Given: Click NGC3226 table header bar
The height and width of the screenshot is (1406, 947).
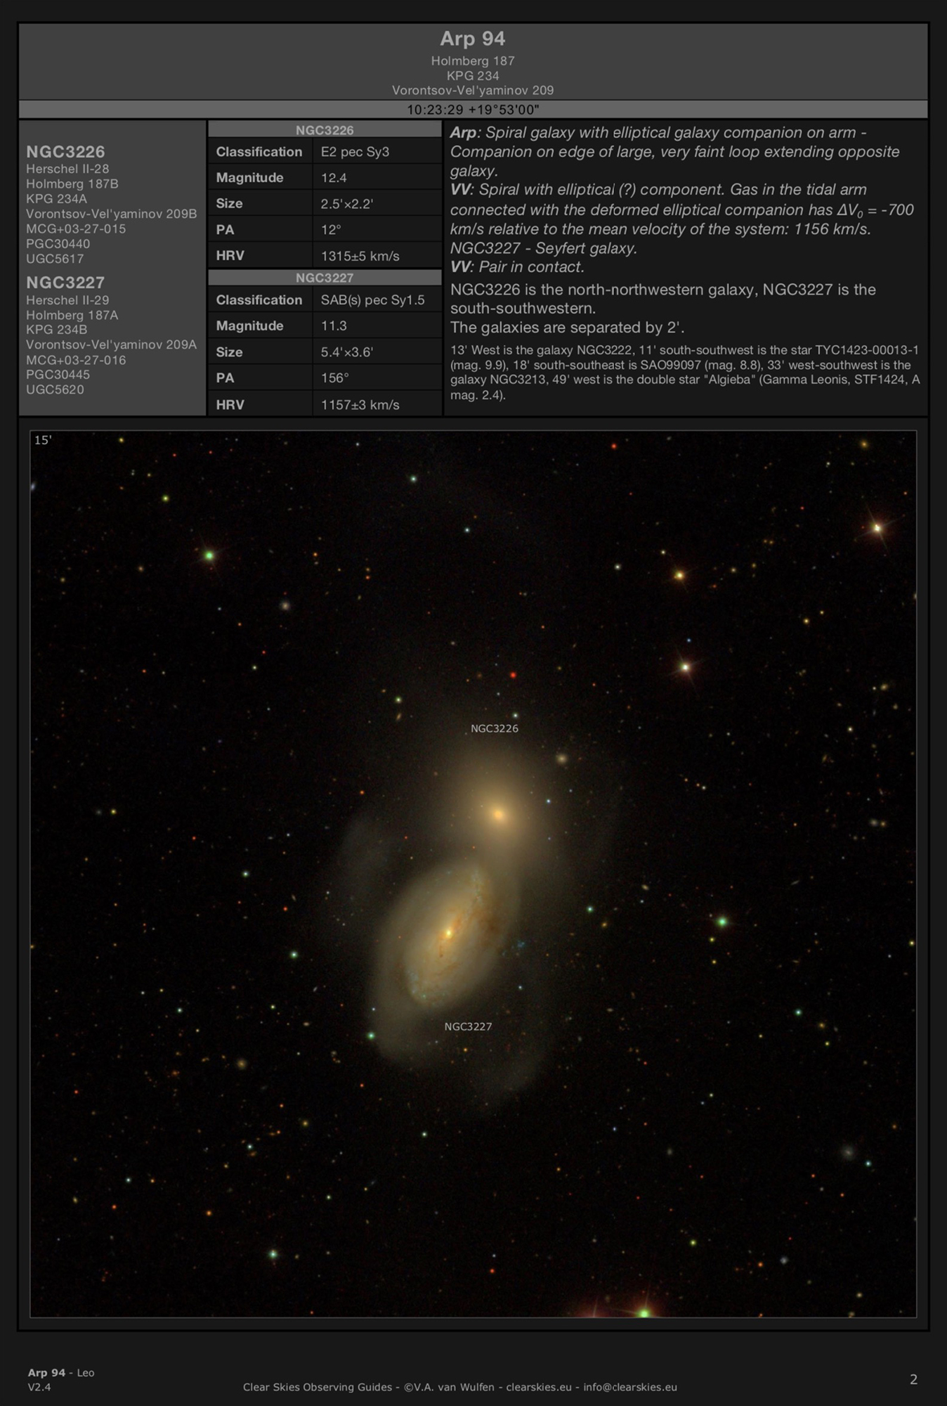Looking at the screenshot, I should pyautogui.click(x=325, y=130).
